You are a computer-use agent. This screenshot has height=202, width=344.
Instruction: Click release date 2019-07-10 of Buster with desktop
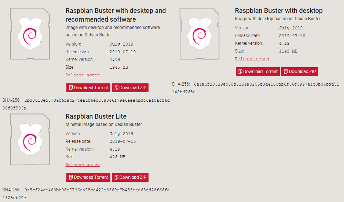coord(292,36)
